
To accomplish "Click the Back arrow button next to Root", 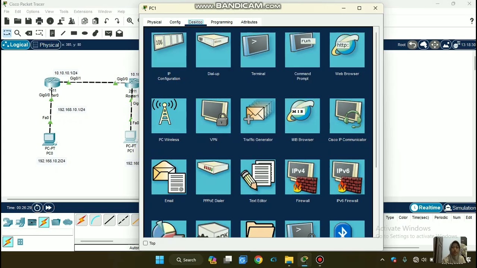I will [413, 45].
